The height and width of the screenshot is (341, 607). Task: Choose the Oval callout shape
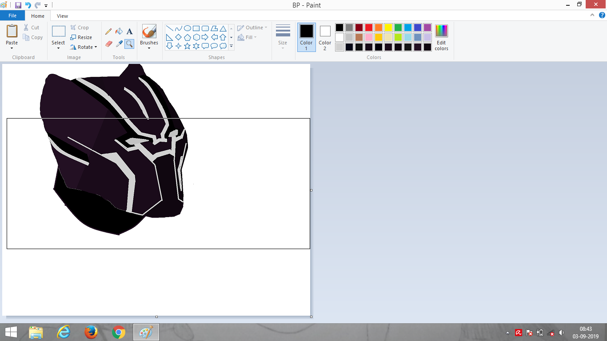(x=214, y=46)
